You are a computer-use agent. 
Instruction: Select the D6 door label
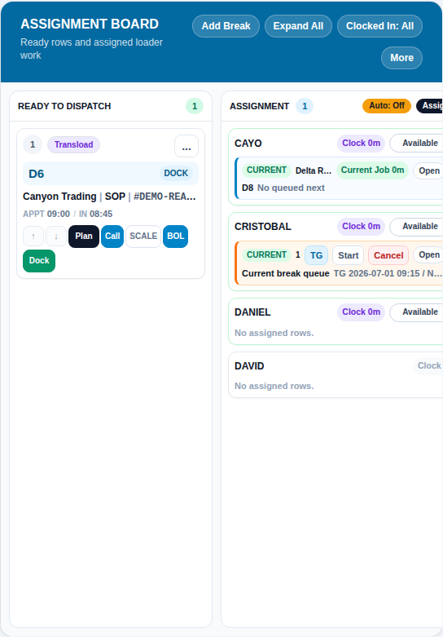click(x=36, y=174)
